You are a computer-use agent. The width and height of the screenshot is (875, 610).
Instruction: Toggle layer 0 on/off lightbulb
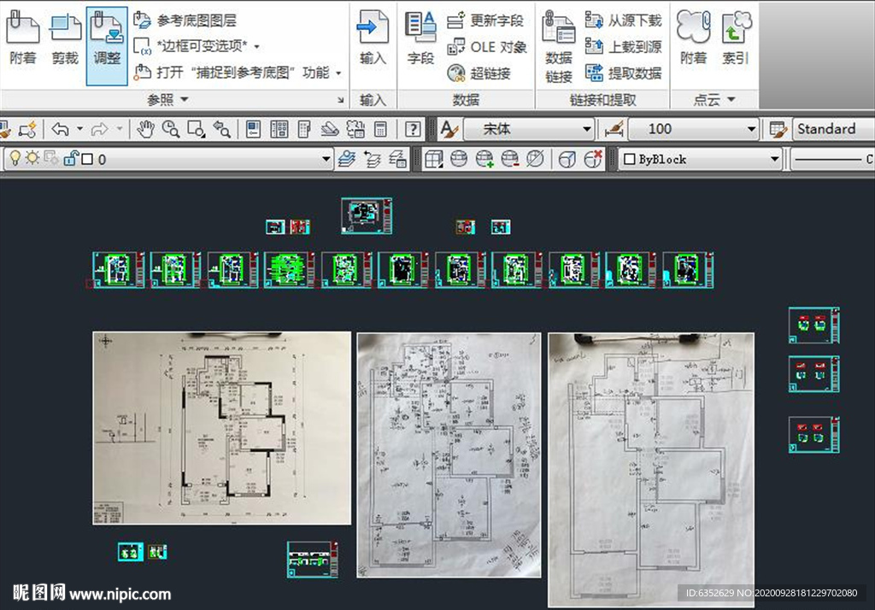point(15,159)
